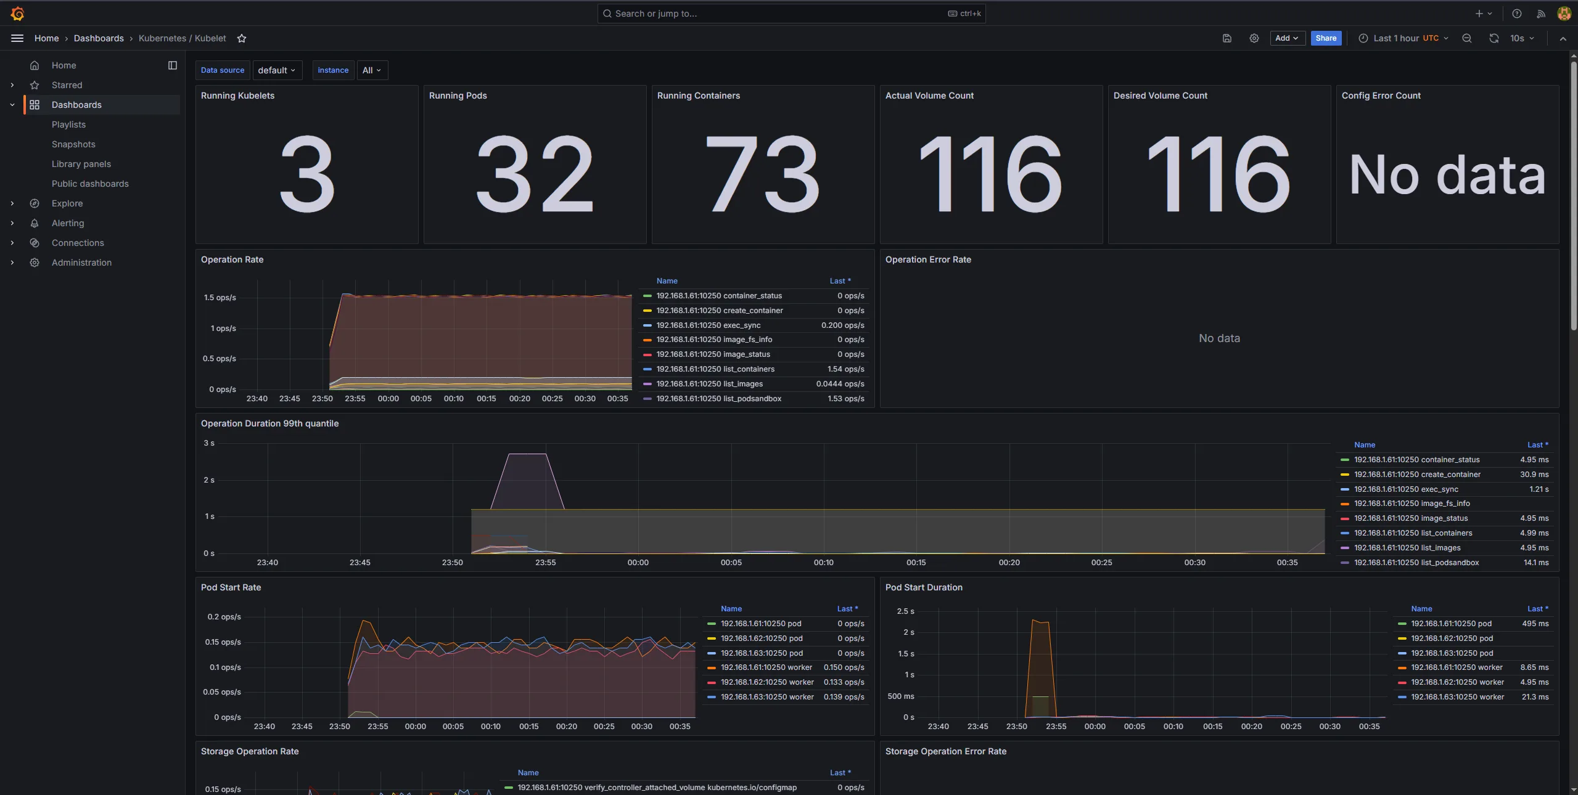Click orange swatch of Pod Start Duration 192.168.1.61 worker

tap(1402, 667)
